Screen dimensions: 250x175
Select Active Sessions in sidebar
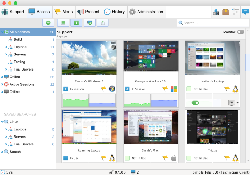point(22,84)
